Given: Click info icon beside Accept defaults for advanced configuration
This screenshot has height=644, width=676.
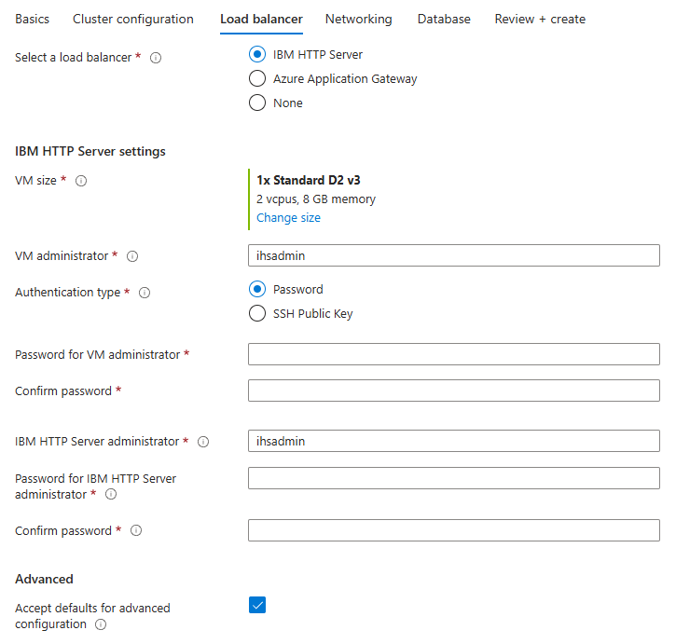Looking at the screenshot, I should (101, 624).
